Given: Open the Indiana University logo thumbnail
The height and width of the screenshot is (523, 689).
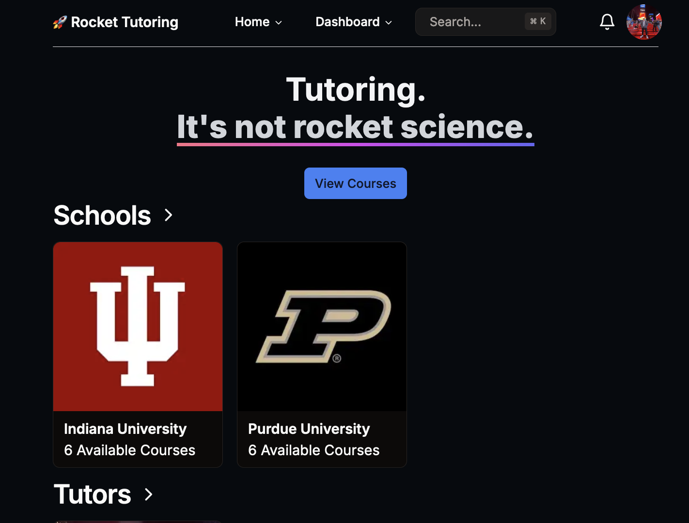Looking at the screenshot, I should [138, 326].
